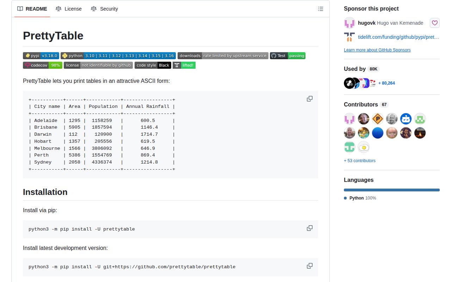Screen dimensions: 451x282
Task: Click the PrettyTable heading
Action: pyautogui.click(x=53, y=36)
